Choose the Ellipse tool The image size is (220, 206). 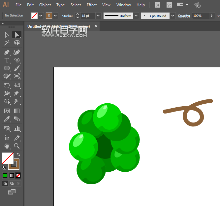pos(7,68)
